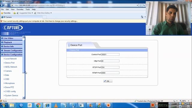Open the File menu
The width and height of the screenshot is (192, 108).
pos(2,9)
